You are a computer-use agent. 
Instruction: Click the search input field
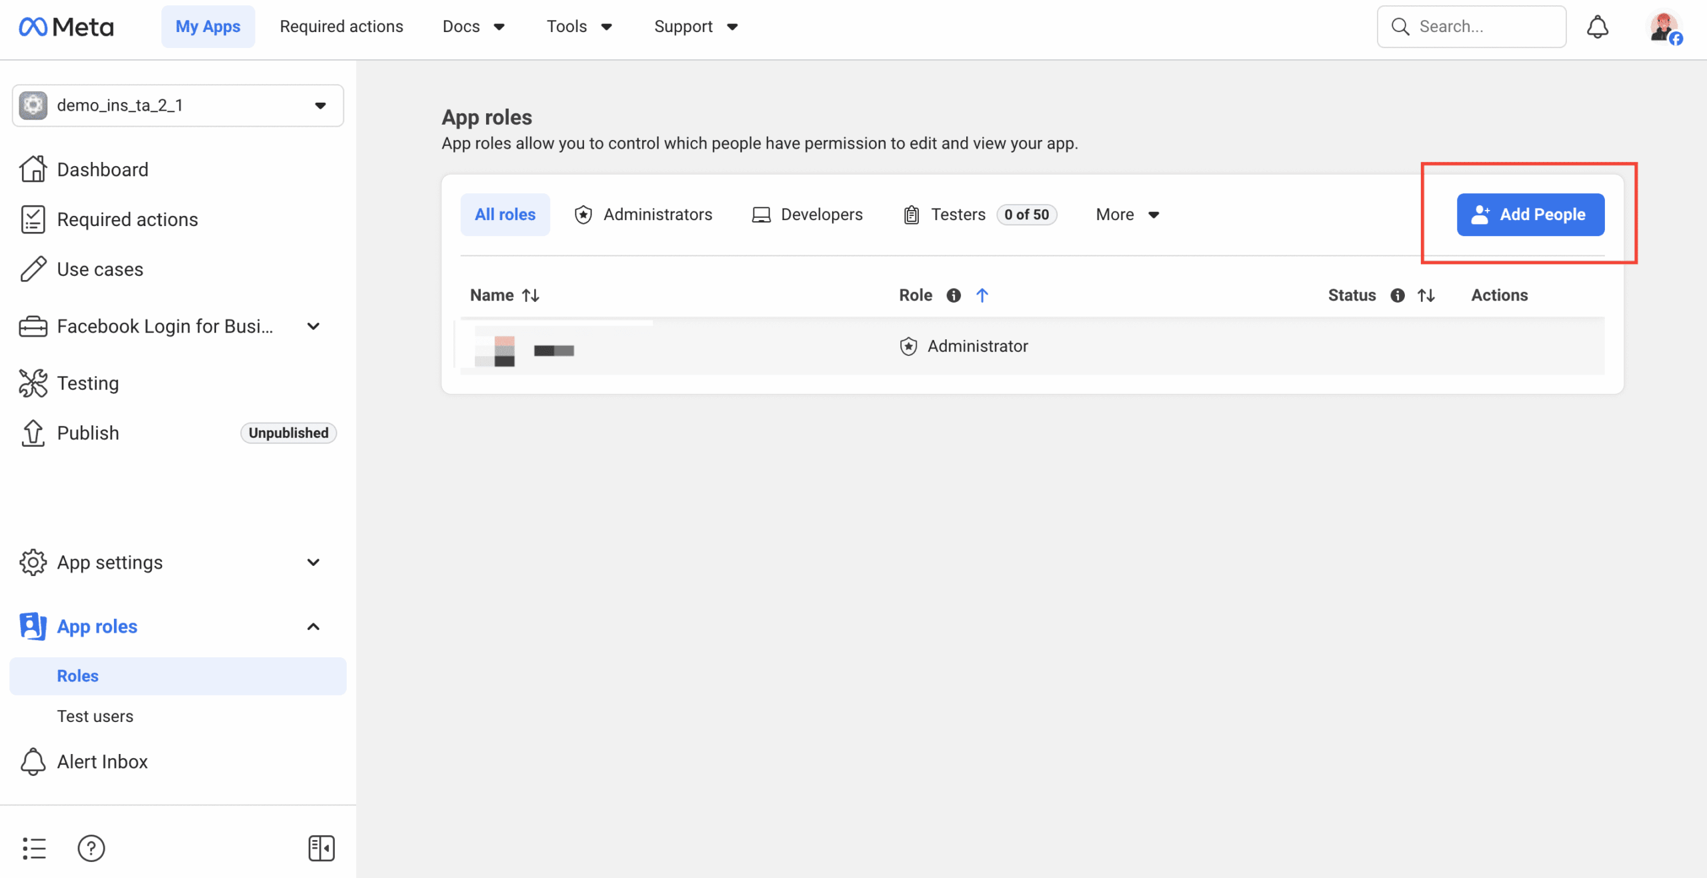[x=1472, y=26]
